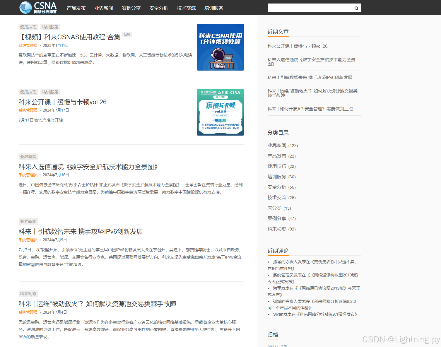Select category 培训服务 (60)

(277, 177)
